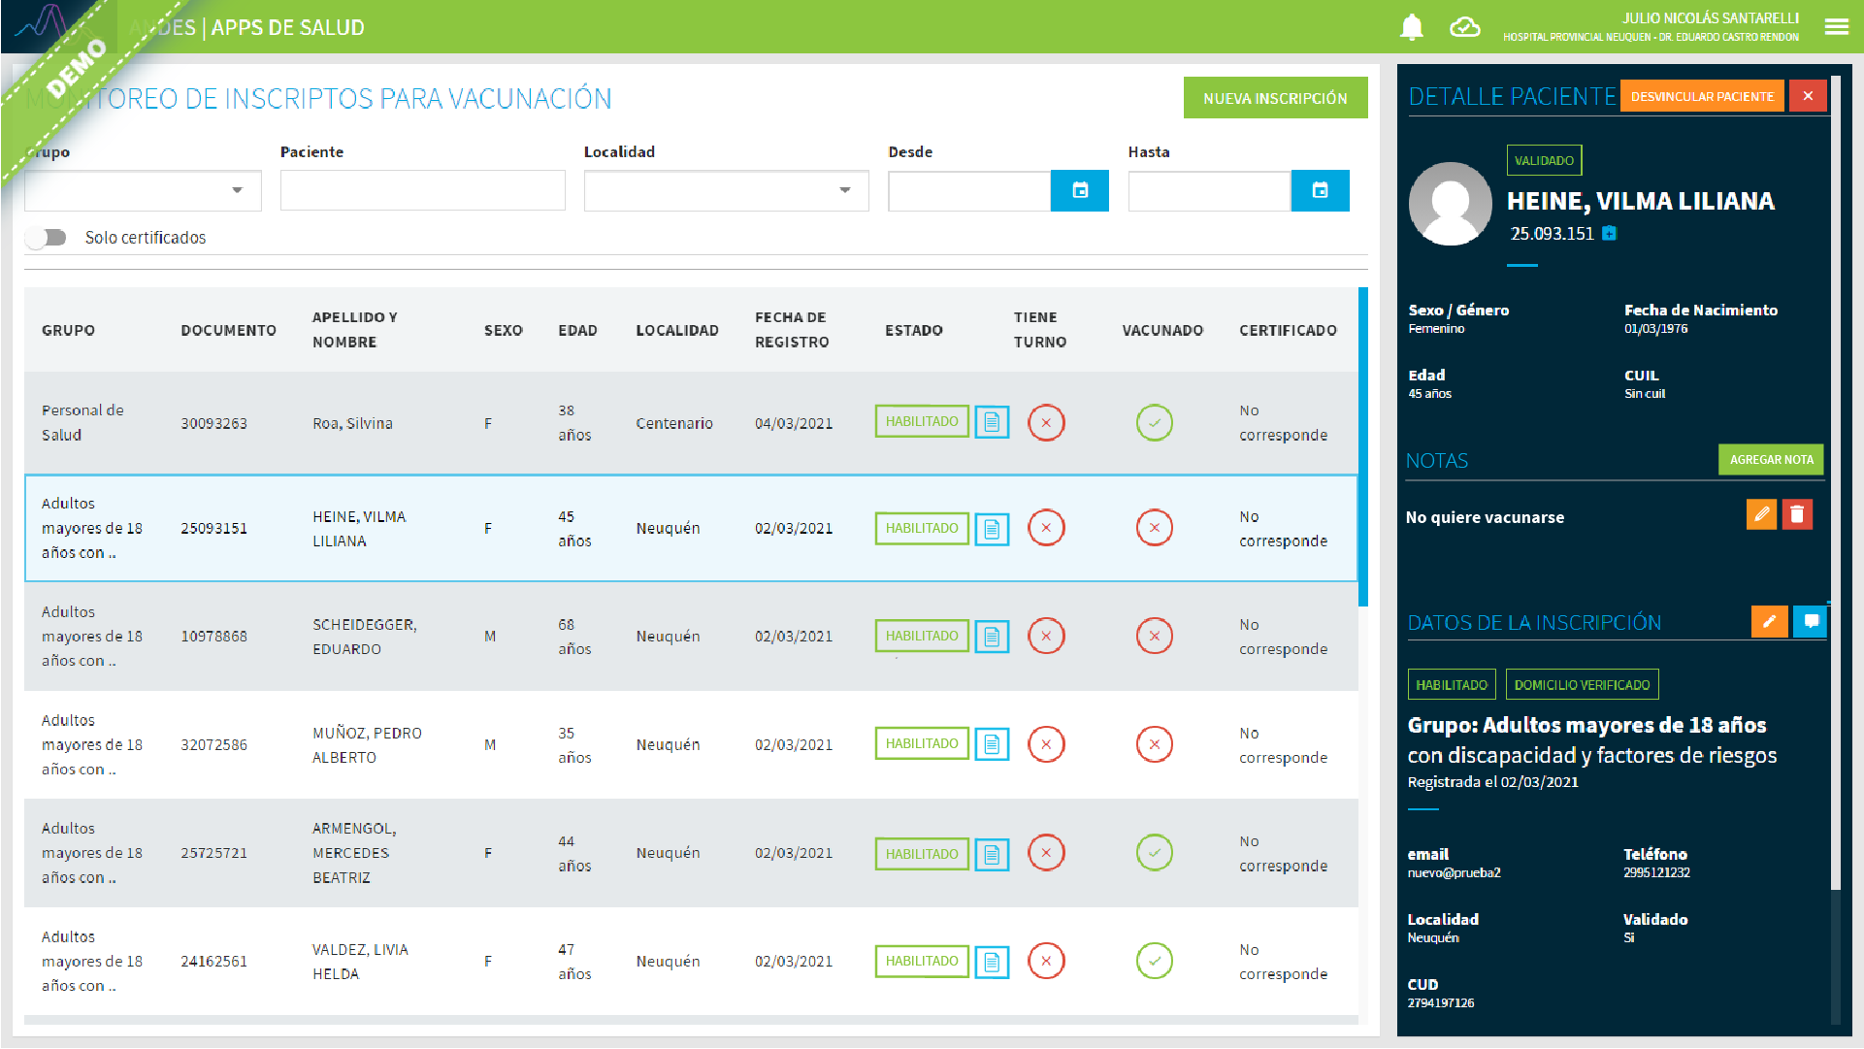Expand the Grupo dropdown filter
1864x1049 pixels.
point(143,190)
